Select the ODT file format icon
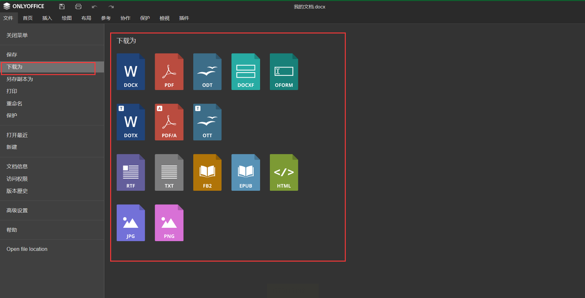 click(x=207, y=72)
